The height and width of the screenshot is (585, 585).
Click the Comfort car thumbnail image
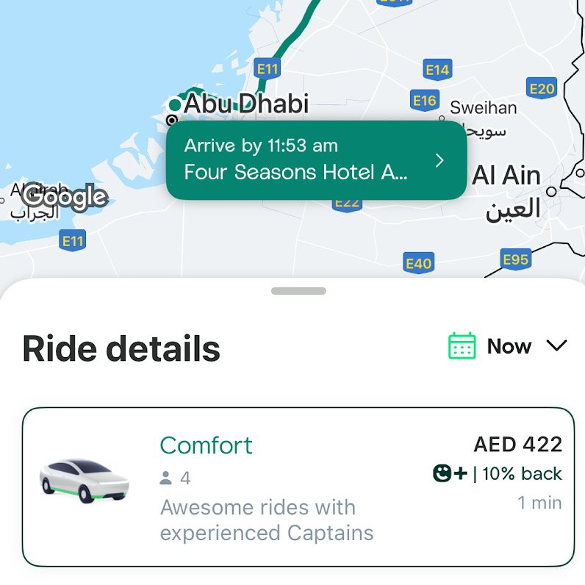click(85, 481)
